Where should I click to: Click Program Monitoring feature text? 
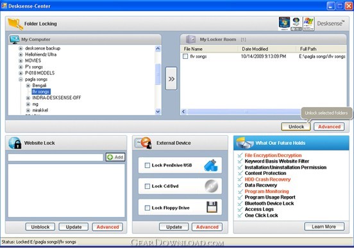(x=267, y=192)
